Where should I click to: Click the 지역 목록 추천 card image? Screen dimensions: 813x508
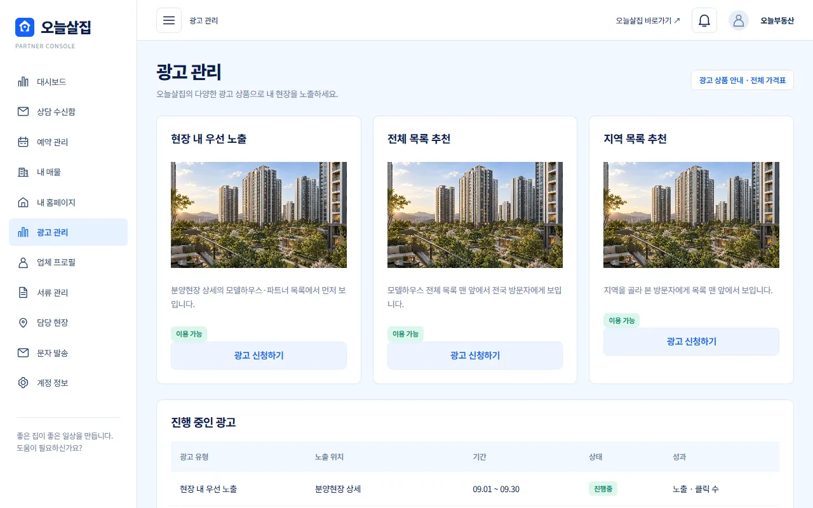coord(691,215)
